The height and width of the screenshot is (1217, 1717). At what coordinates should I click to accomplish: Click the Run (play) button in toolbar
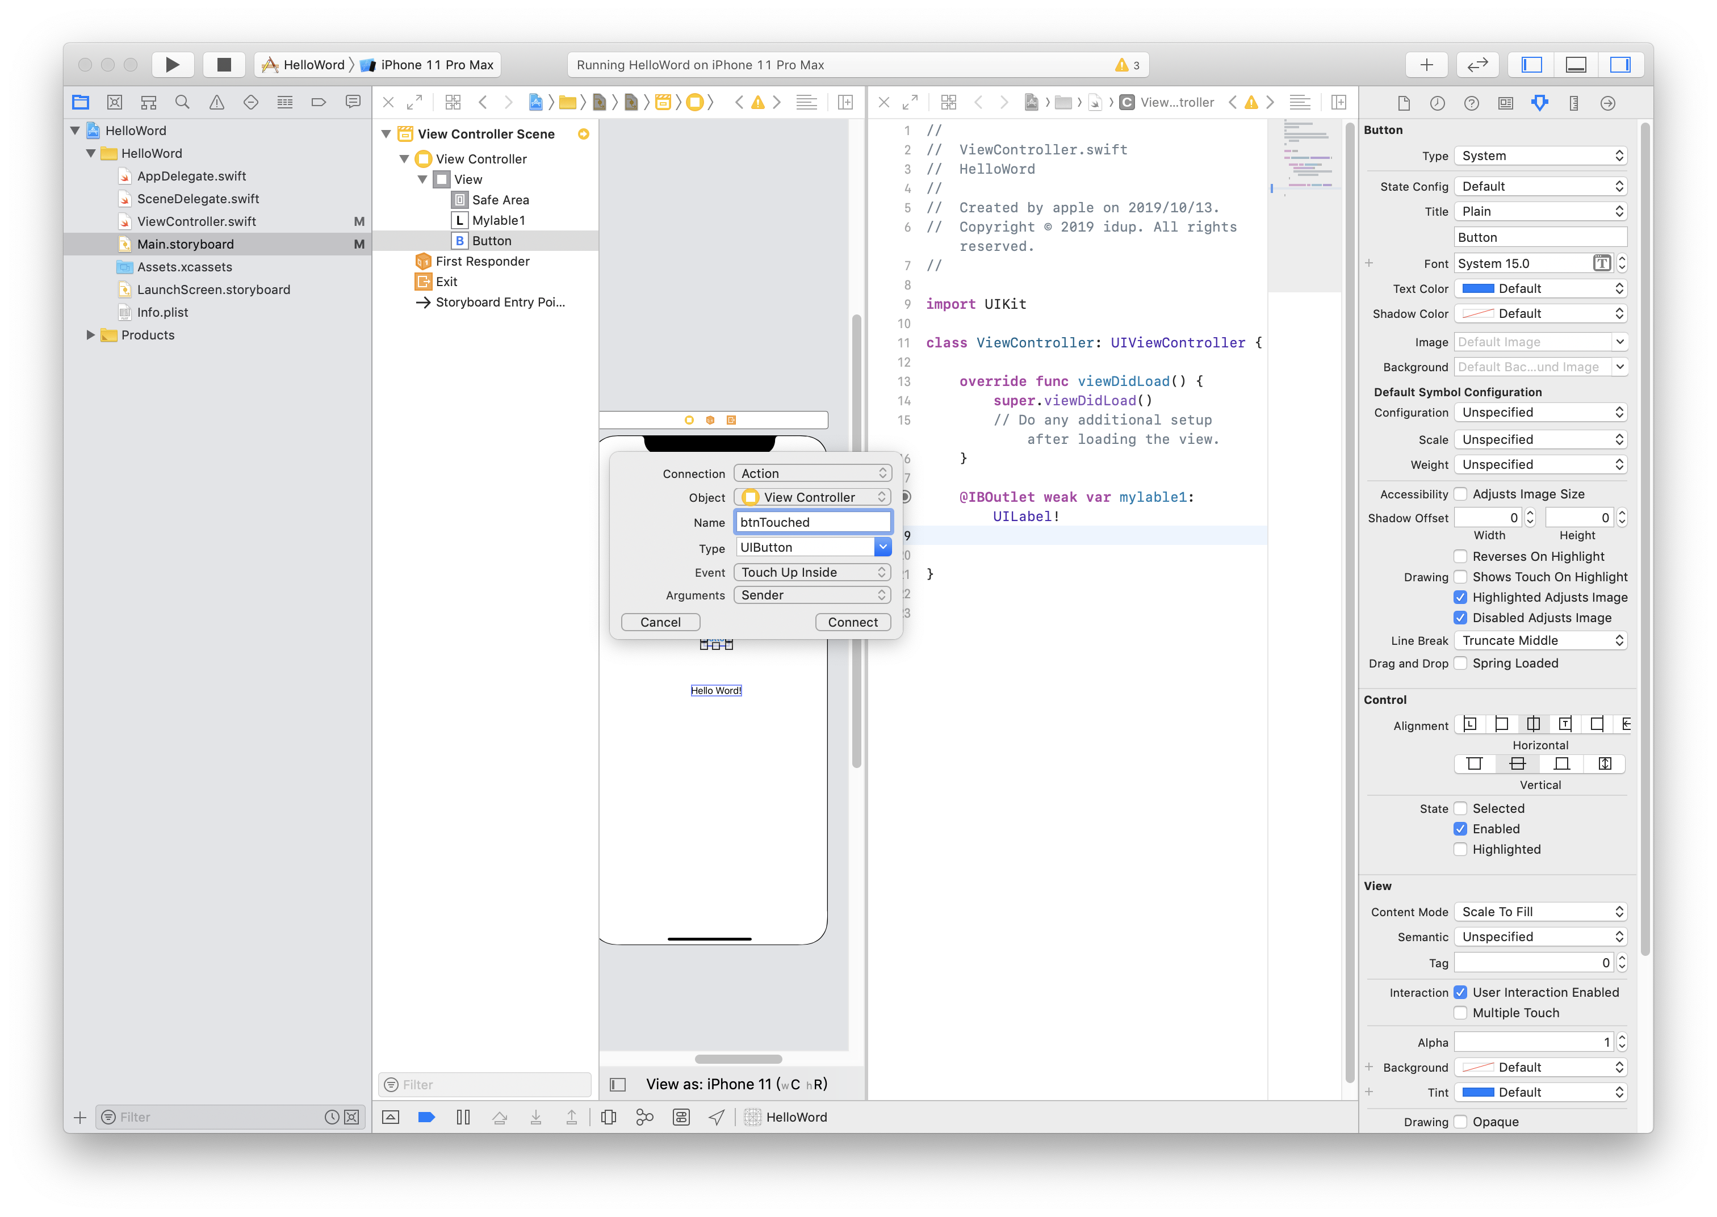(173, 65)
